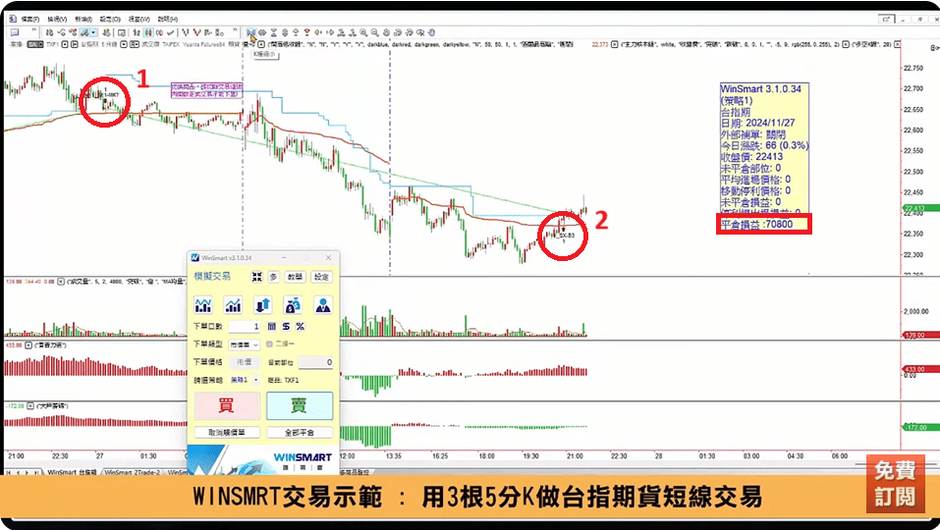Screen dimensions: 940x530
Task: Click the blank window icon at toolbar start
Action: 15,32
